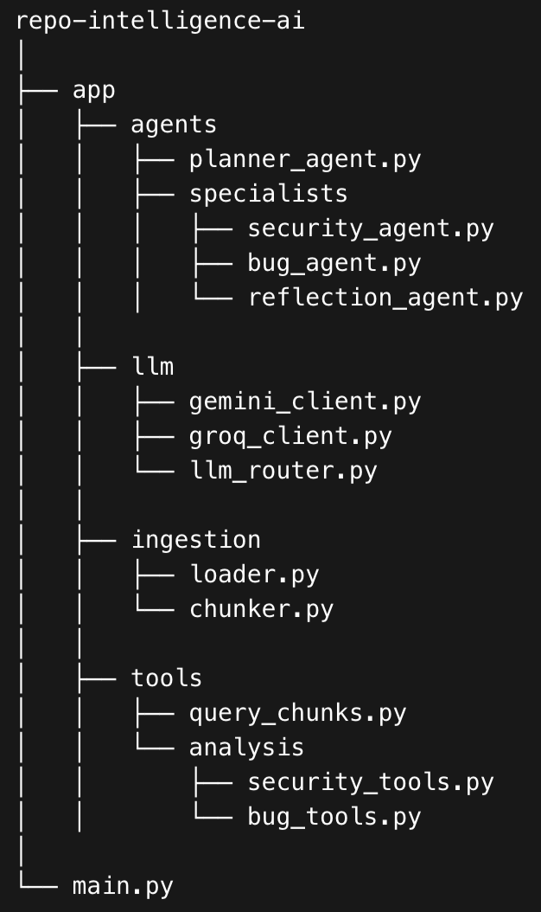Screen dimensions: 541x912
Task: Select the app folder
Action: point(94,90)
